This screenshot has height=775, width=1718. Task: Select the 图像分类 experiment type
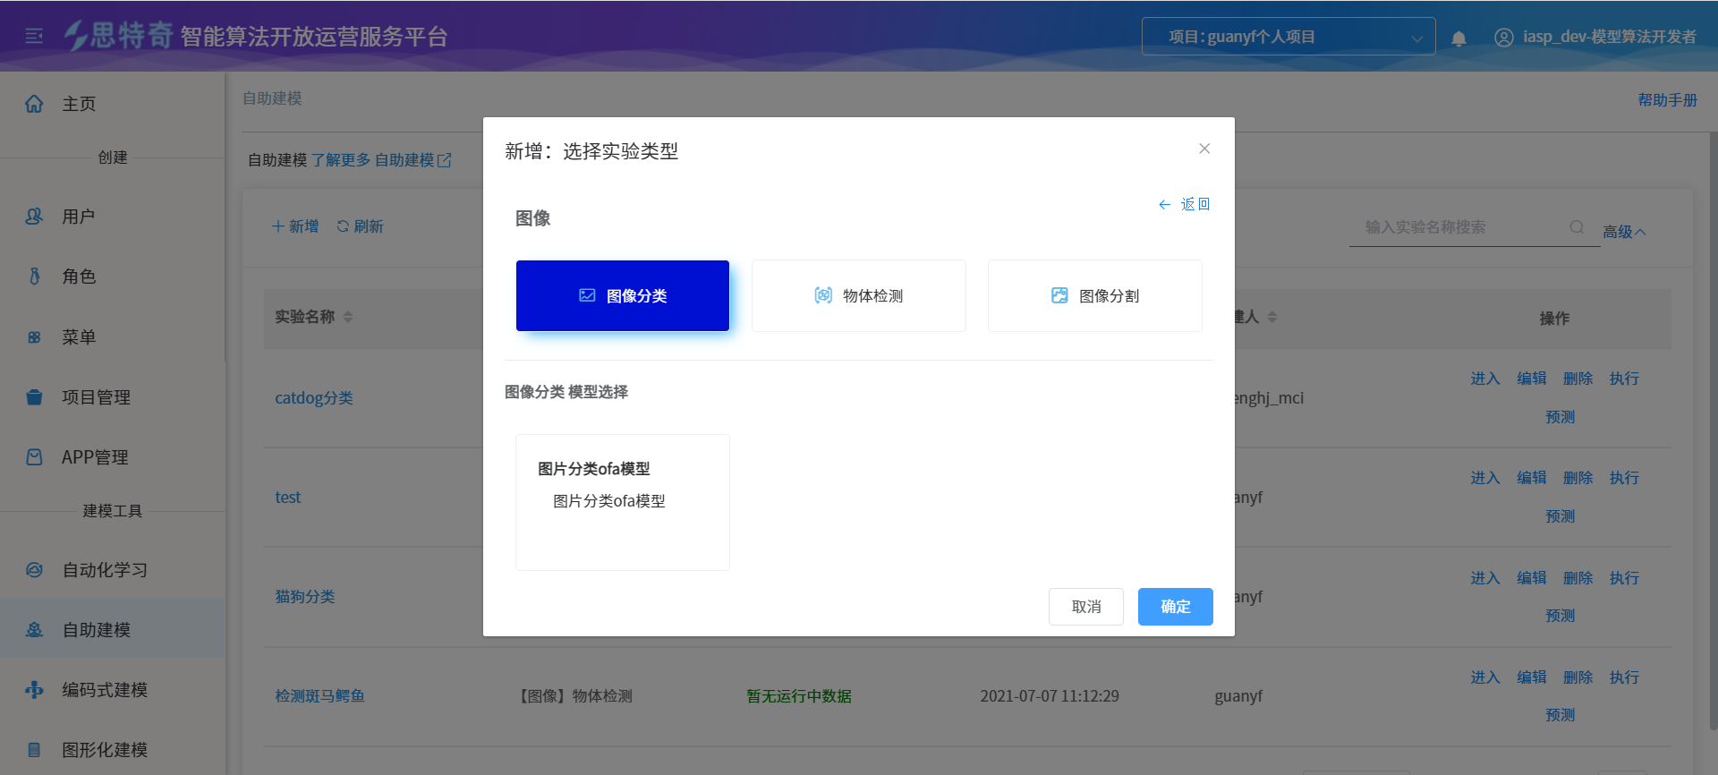(x=623, y=296)
